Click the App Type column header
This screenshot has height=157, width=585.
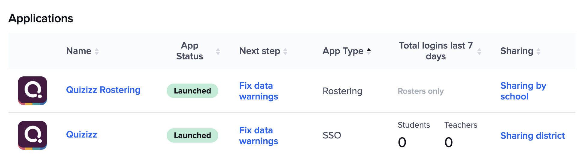343,51
